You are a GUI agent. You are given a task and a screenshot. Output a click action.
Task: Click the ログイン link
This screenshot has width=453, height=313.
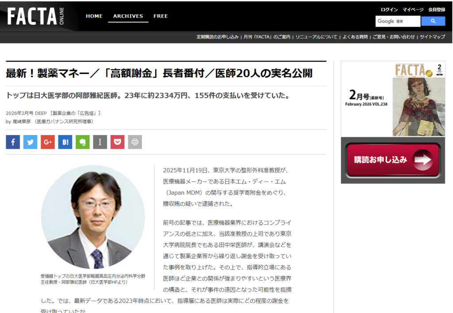389,10
